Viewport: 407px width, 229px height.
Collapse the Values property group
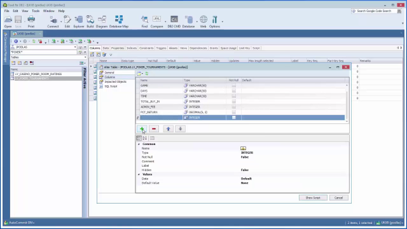click(139, 174)
